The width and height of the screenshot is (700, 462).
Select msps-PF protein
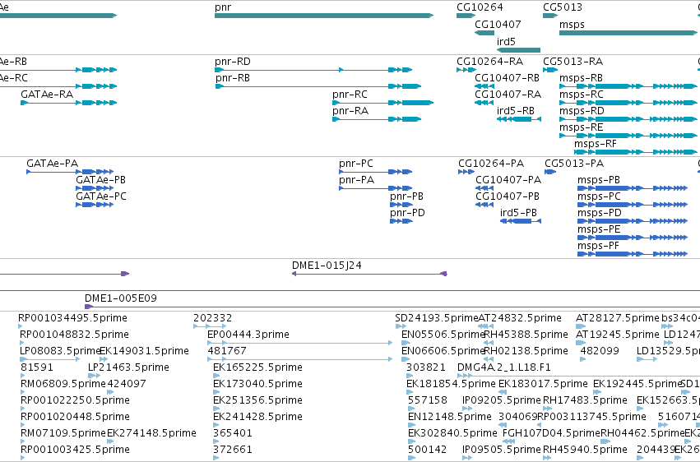(x=633, y=255)
